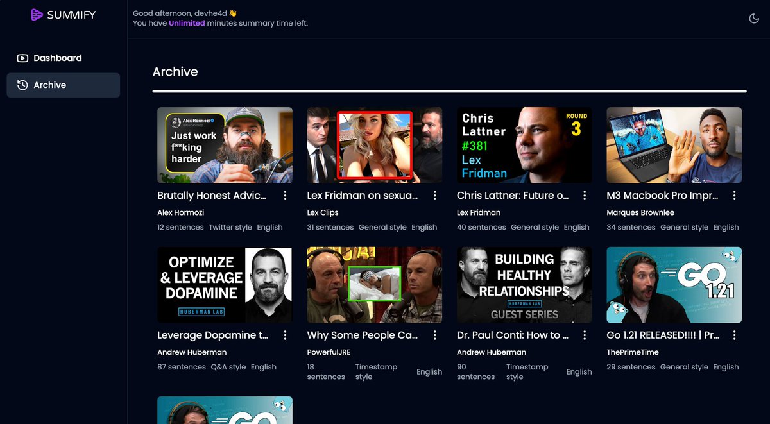Open options menu on Dr. Paul Conti summary
The image size is (770, 424).
pos(584,335)
